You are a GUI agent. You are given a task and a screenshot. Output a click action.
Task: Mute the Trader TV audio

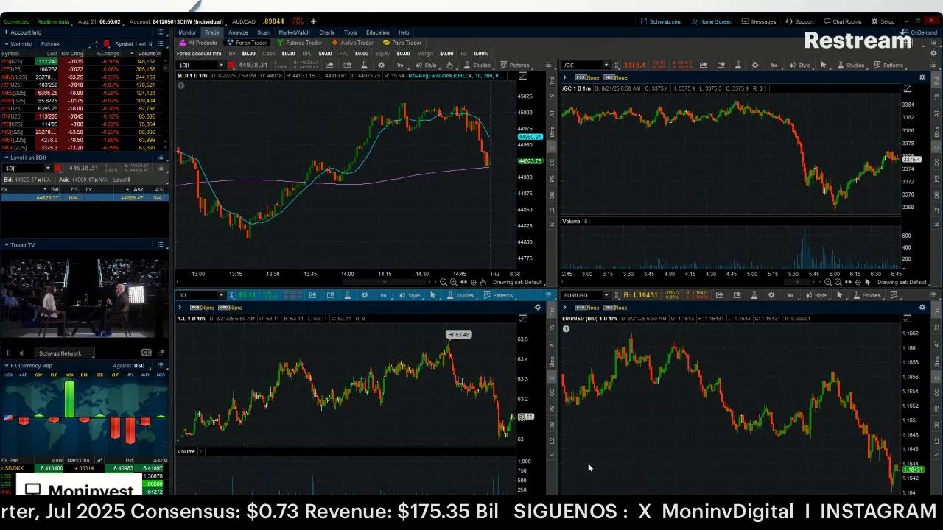(x=21, y=353)
